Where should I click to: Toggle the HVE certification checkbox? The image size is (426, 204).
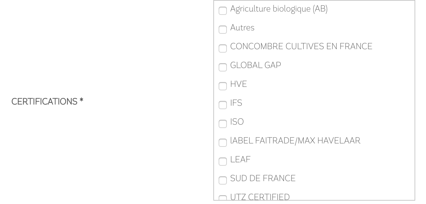[223, 86]
